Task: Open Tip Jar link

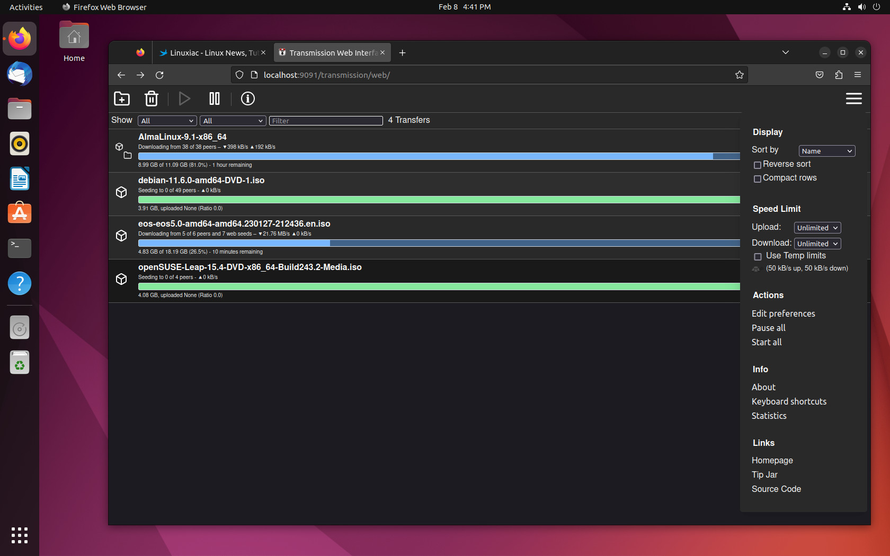Action: (764, 474)
